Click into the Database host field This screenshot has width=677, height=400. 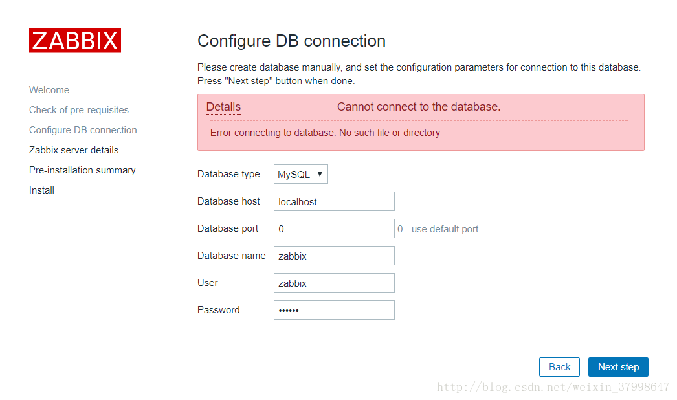click(334, 201)
